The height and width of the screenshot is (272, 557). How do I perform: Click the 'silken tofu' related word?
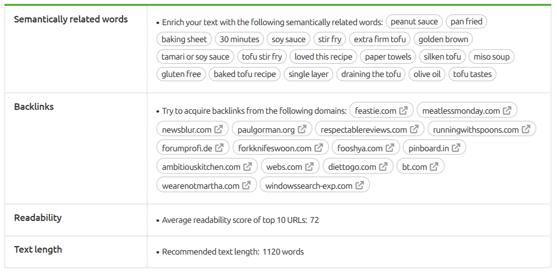click(442, 56)
